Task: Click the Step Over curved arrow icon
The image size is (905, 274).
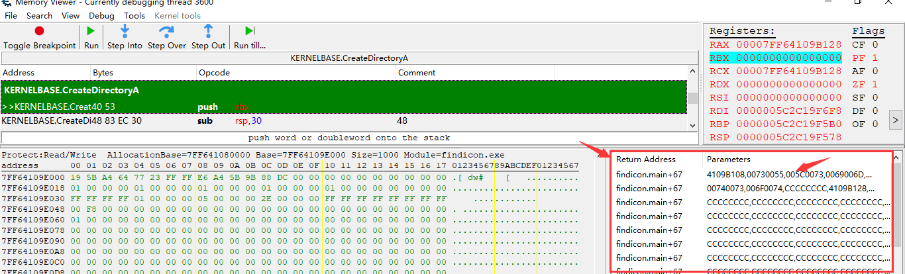Action: pyautogui.click(x=166, y=31)
